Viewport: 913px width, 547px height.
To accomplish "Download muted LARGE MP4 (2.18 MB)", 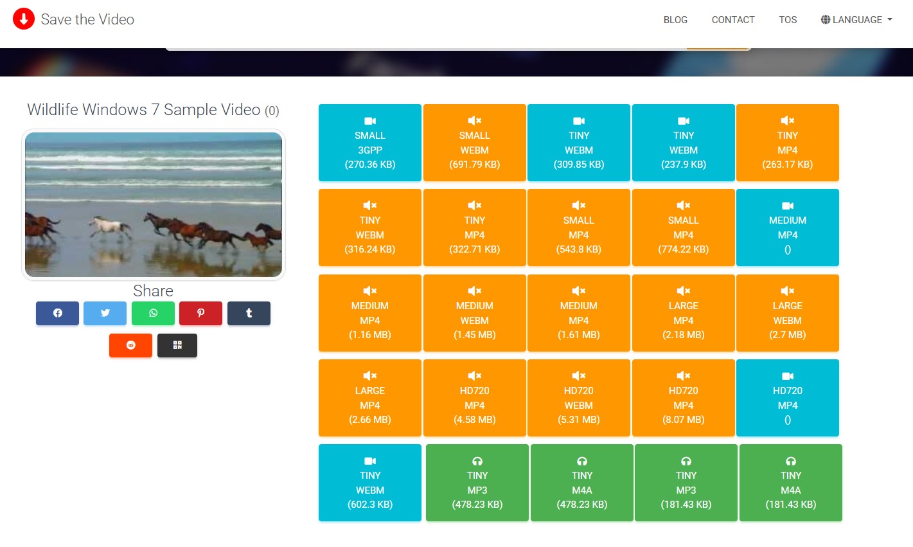I will 684,313.
